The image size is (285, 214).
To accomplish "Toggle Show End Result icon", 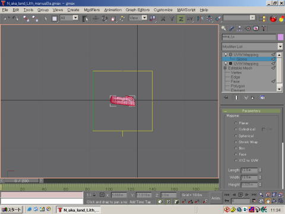I will (x=236, y=97).
